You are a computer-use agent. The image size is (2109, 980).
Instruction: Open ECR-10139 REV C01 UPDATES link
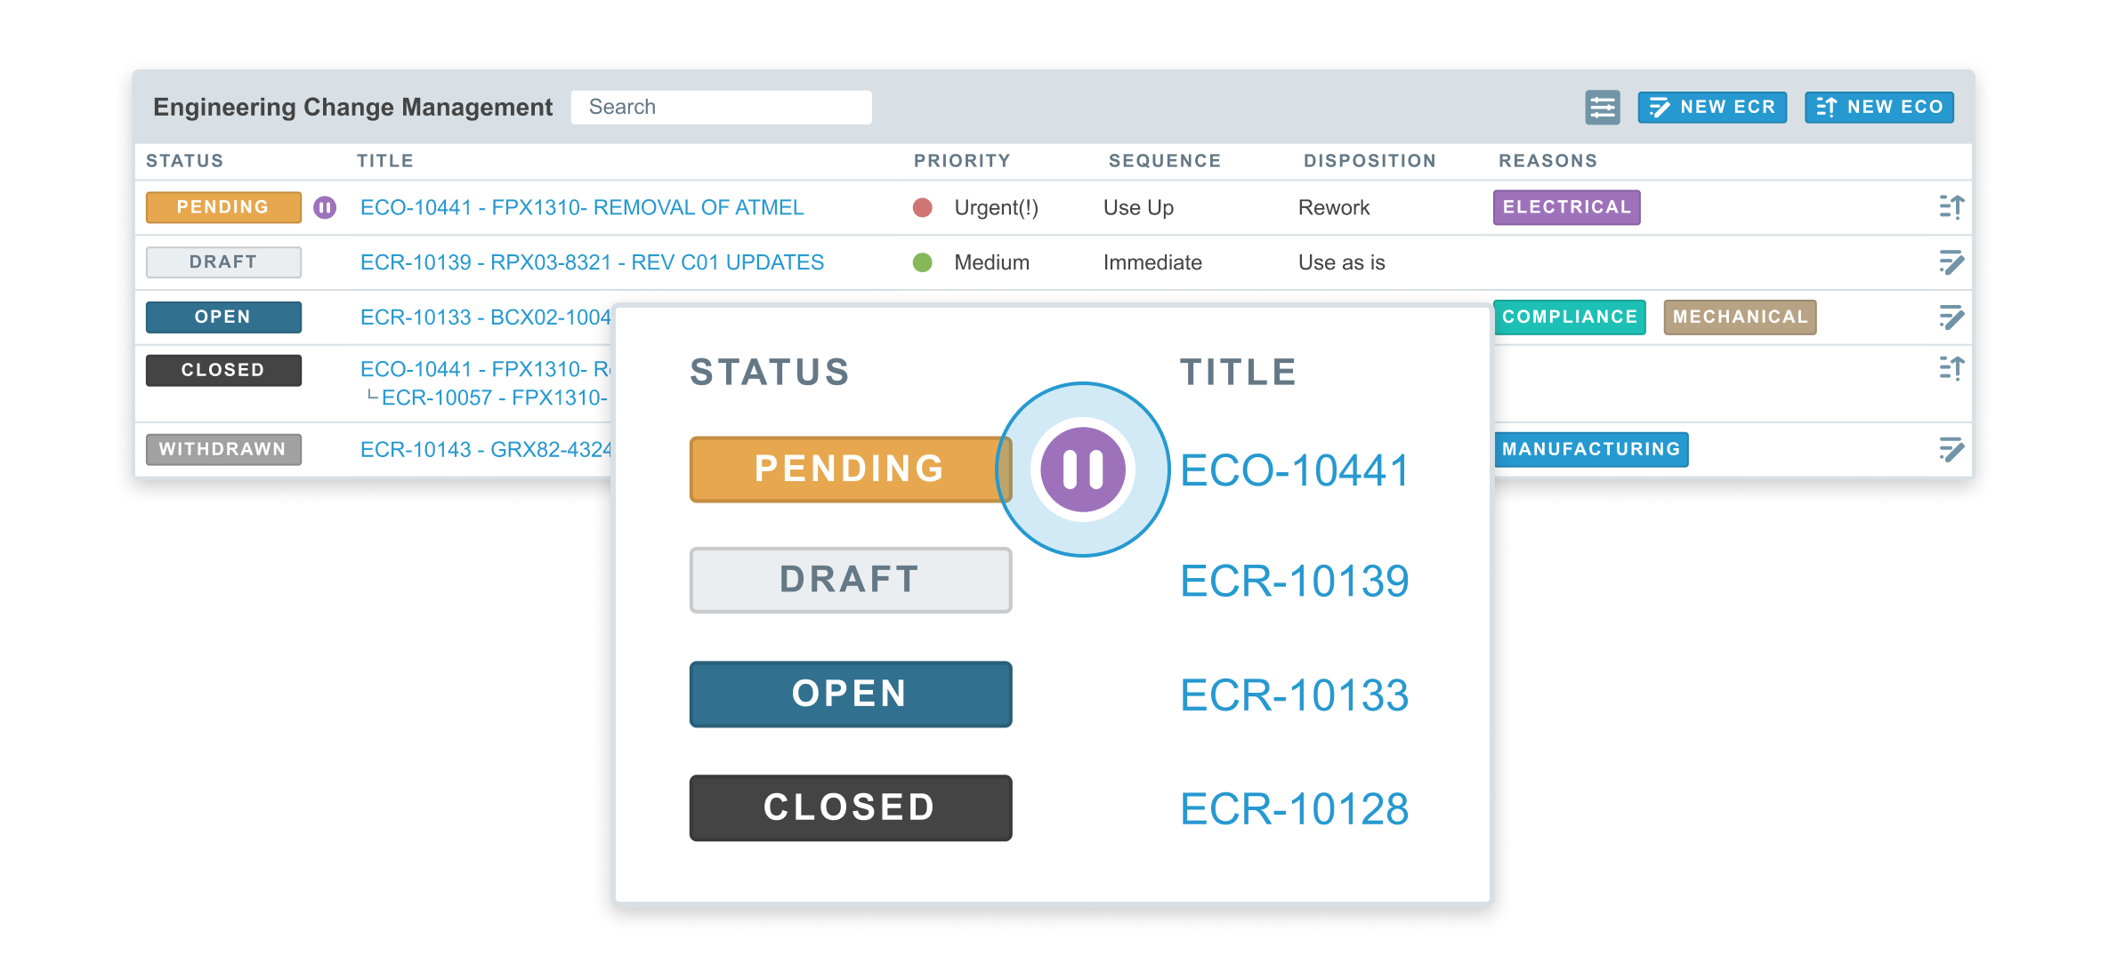tap(592, 262)
